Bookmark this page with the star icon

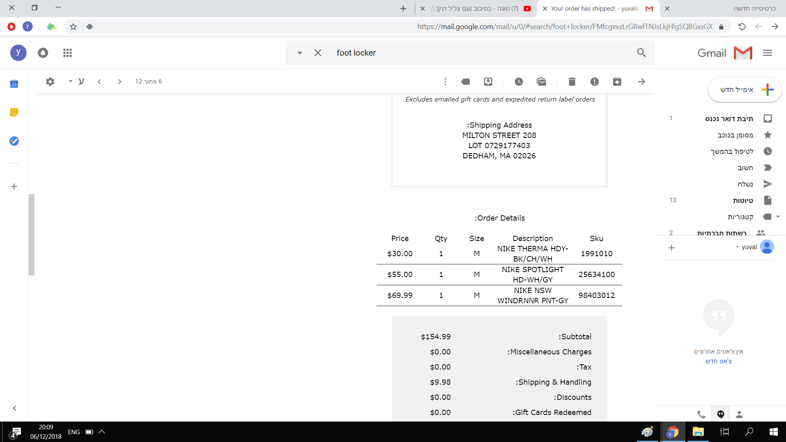point(73,27)
